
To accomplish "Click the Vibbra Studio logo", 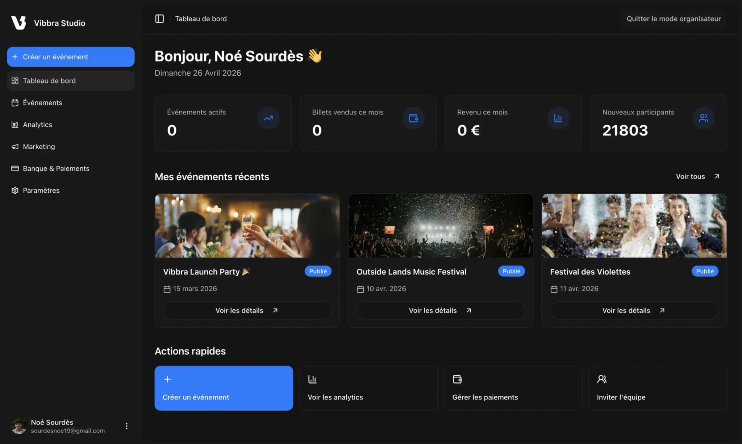I will pos(18,23).
